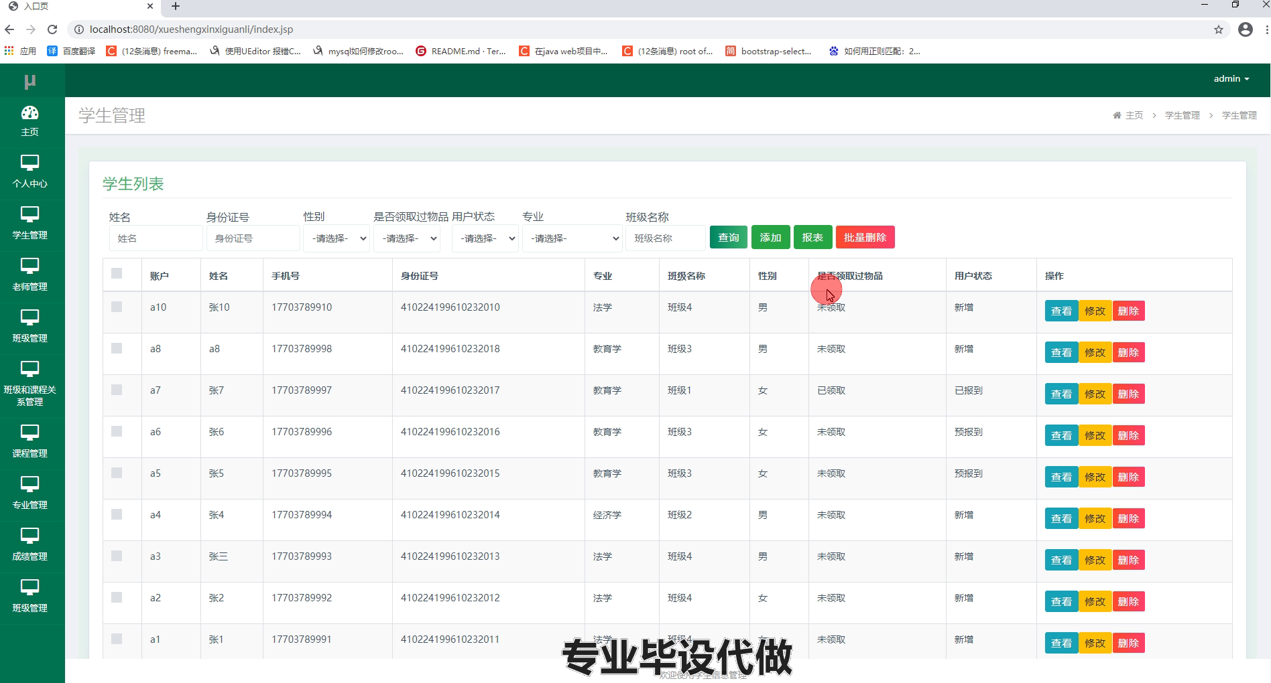Check the row checkbox for a10

coord(117,307)
